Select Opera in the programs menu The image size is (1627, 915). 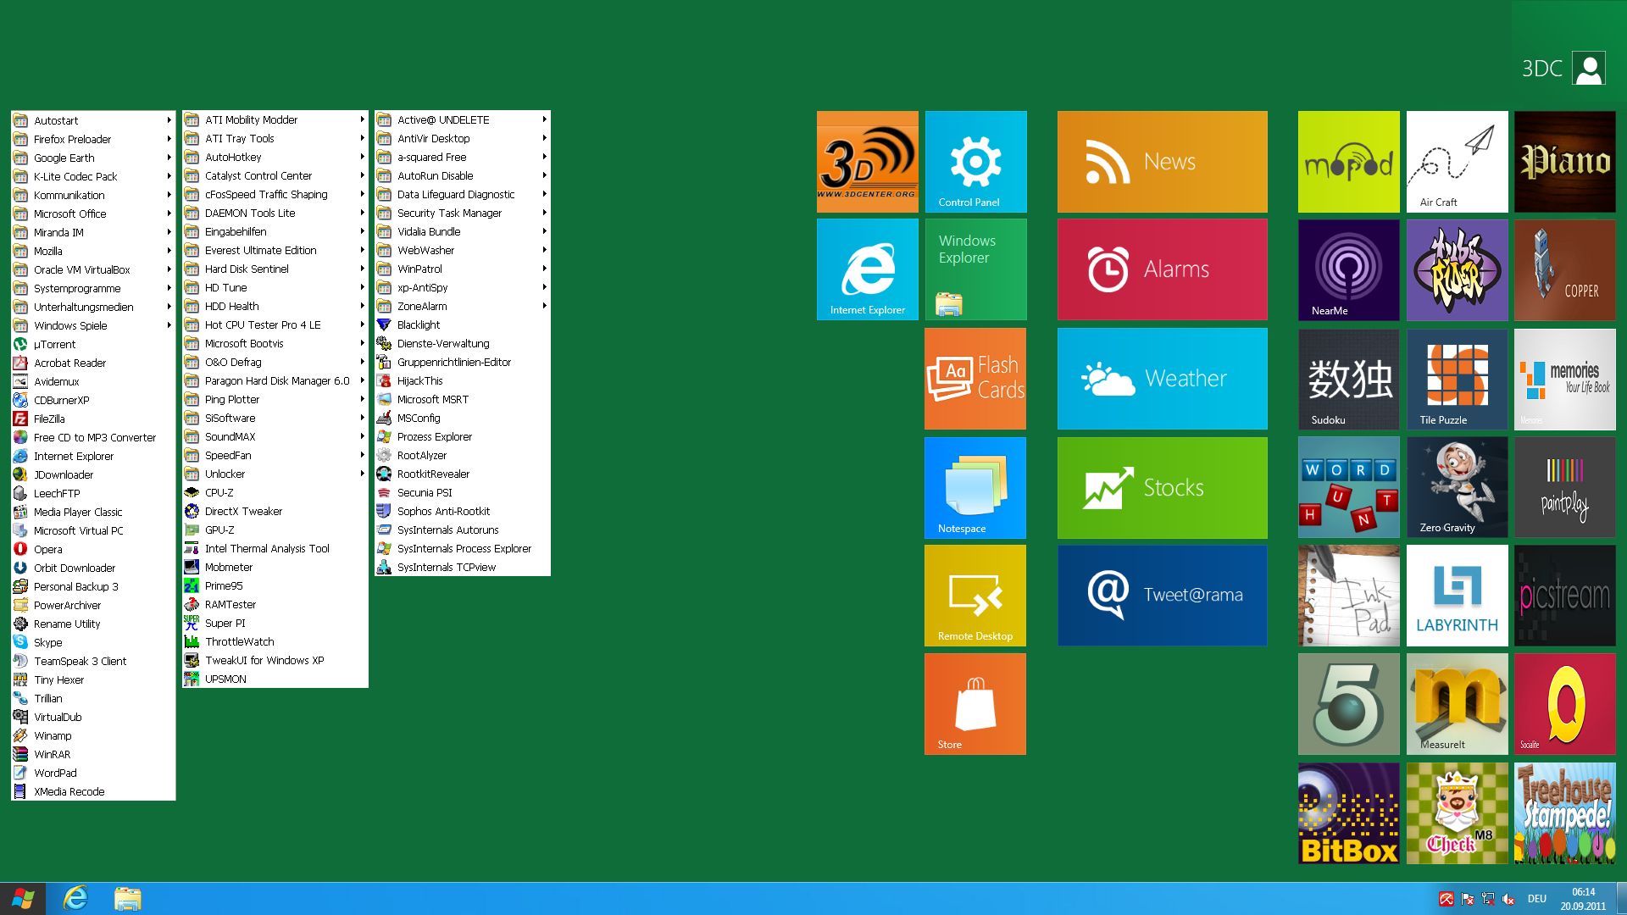(48, 549)
